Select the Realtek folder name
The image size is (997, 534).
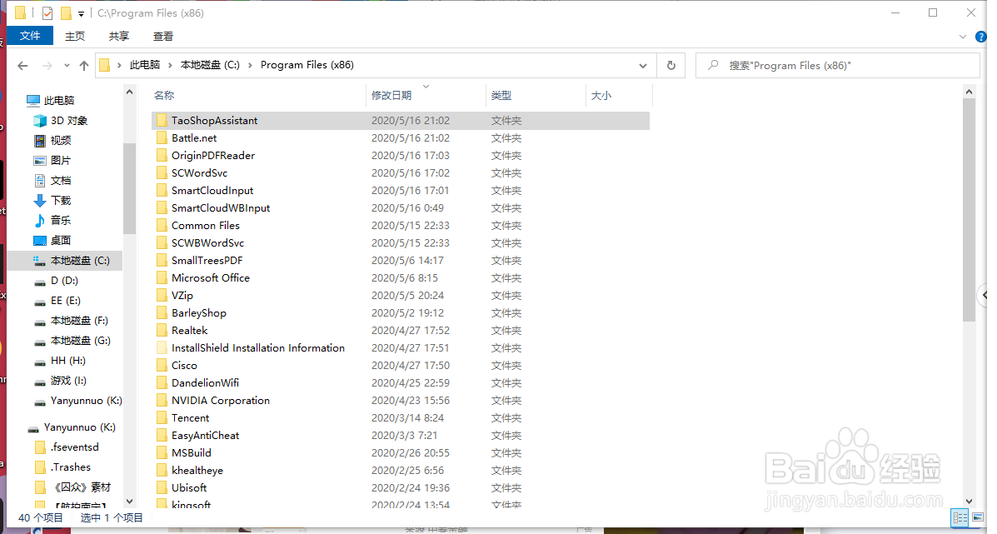189,331
